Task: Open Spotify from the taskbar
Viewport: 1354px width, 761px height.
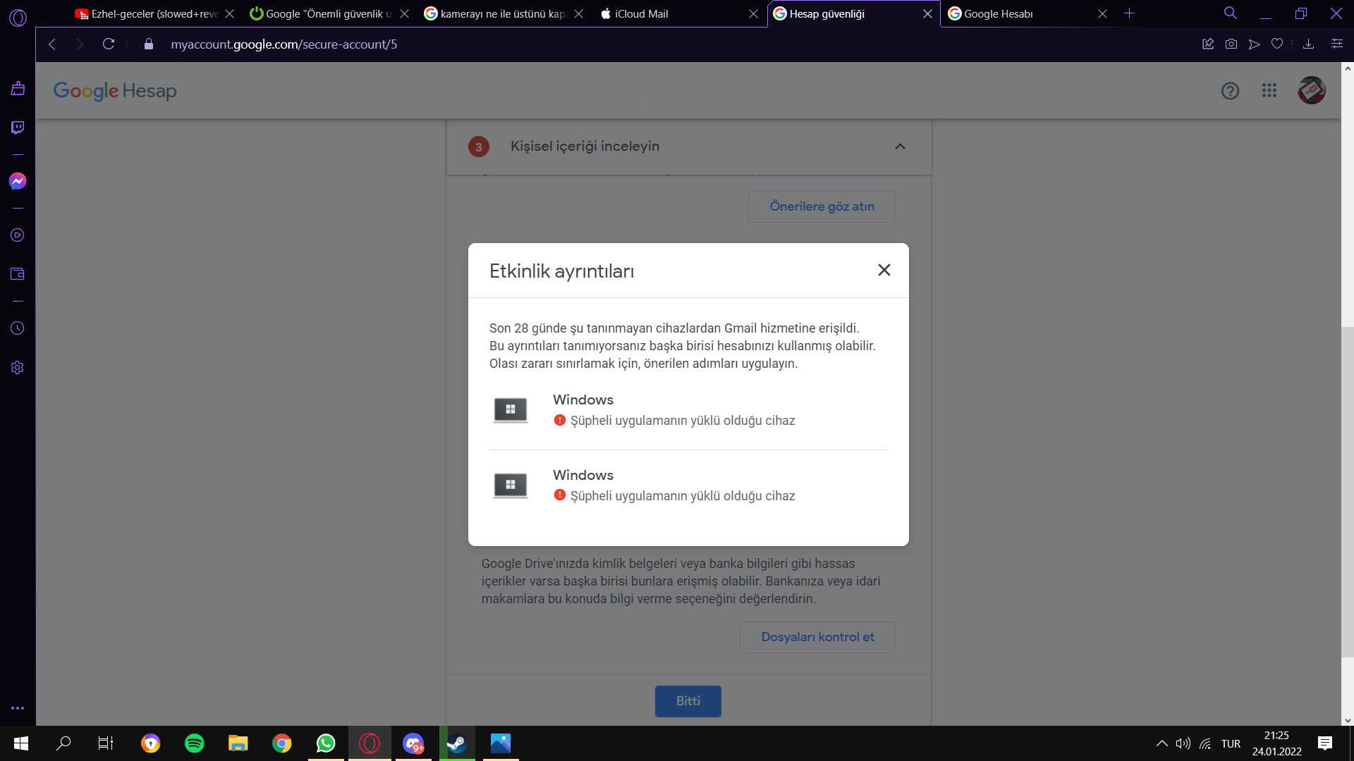Action: 194,743
